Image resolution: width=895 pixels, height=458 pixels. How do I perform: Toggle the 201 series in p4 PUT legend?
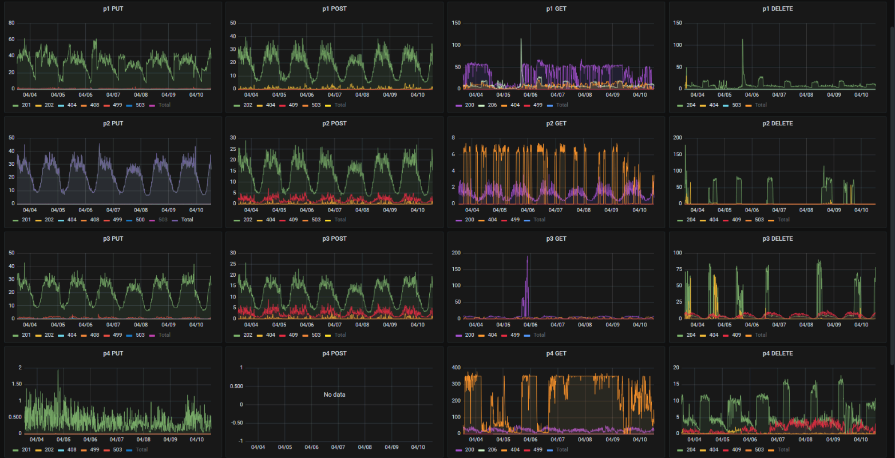(x=26, y=449)
